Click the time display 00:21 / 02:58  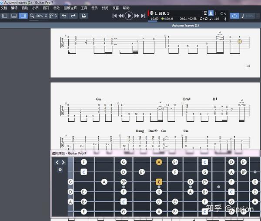[x=188, y=19]
